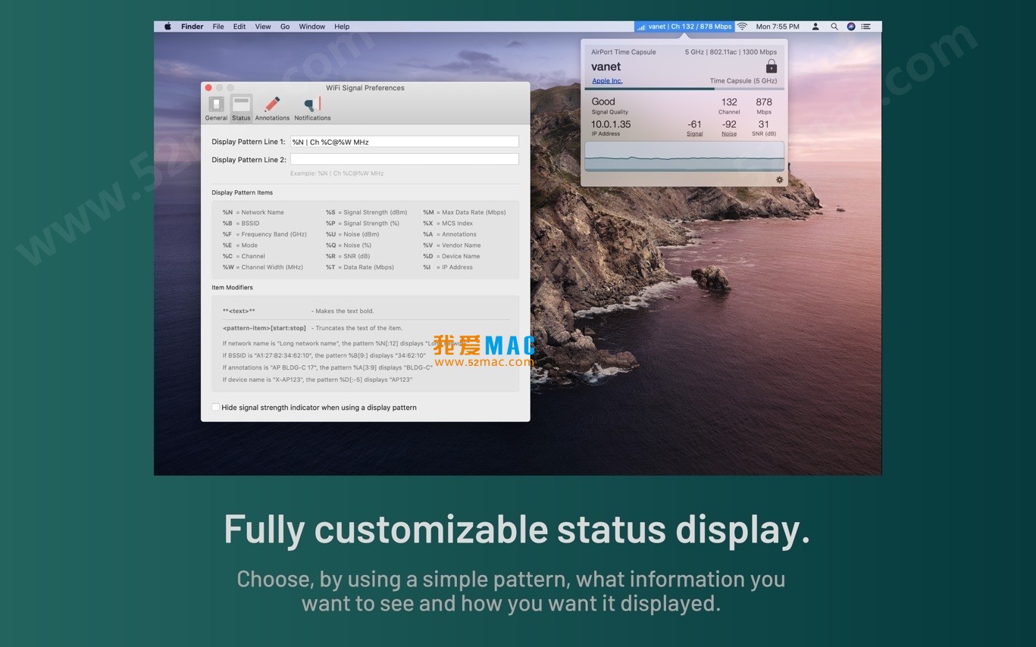Open the Annotations preferences pane

[272, 108]
